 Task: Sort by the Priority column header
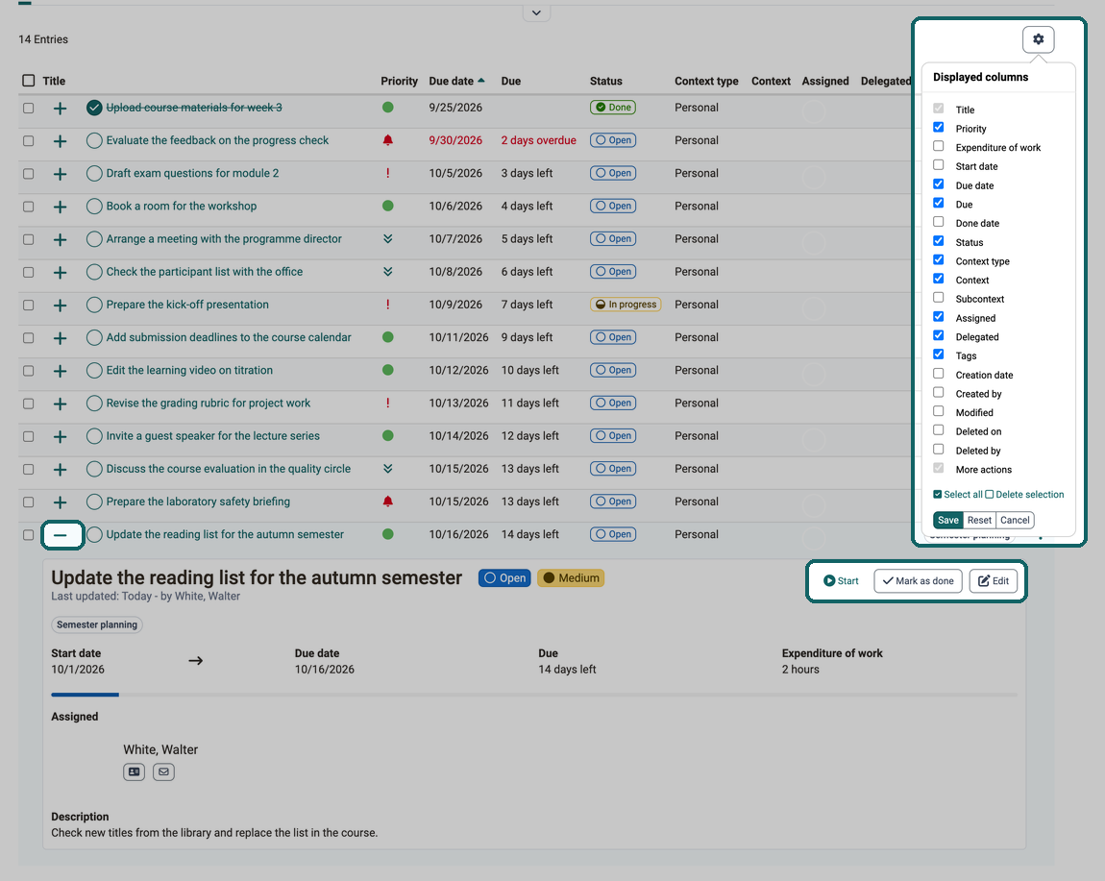click(x=400, y=81)
